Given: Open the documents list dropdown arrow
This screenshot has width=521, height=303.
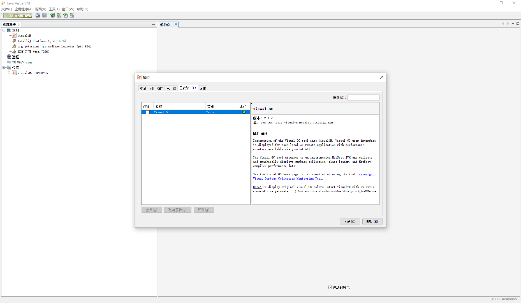Looking at the screenshot, I should click(x=513, y=24).
